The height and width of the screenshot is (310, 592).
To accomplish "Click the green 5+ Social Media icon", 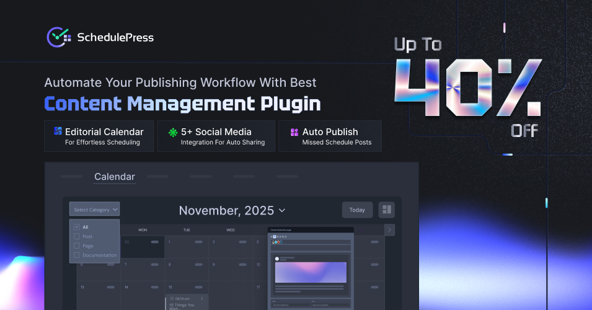I will pos(173,132).
